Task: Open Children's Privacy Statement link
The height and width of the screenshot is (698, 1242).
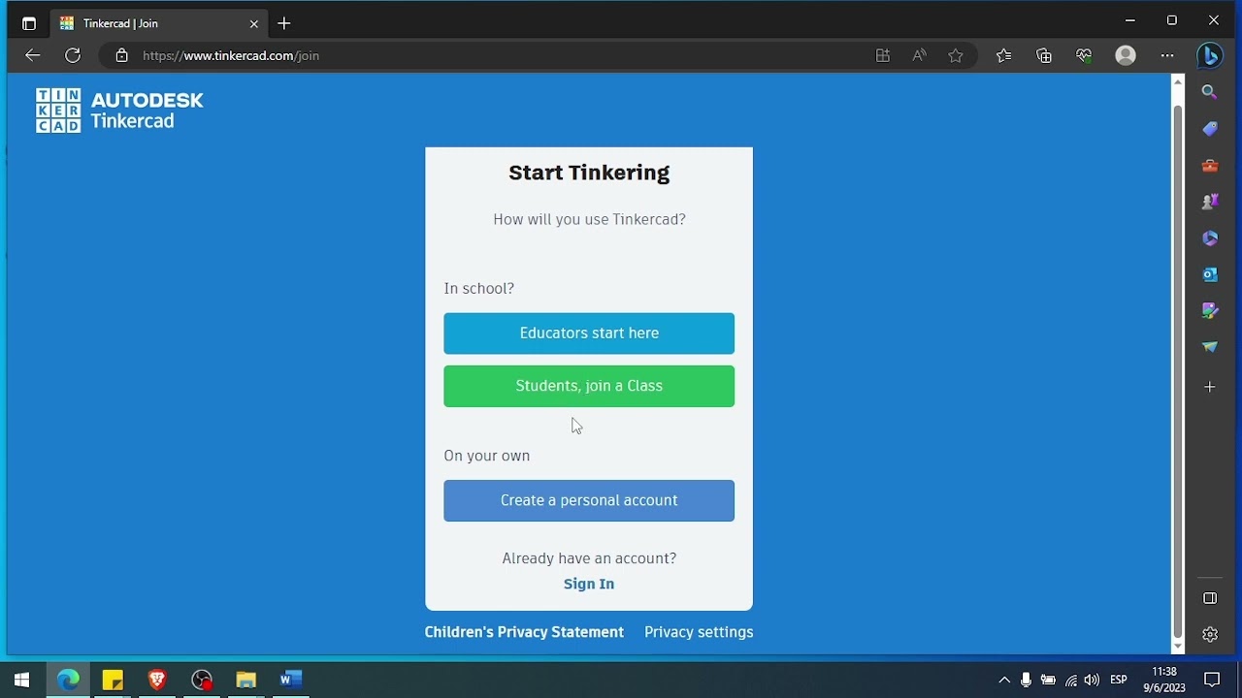Action: (x=524, y=632)
